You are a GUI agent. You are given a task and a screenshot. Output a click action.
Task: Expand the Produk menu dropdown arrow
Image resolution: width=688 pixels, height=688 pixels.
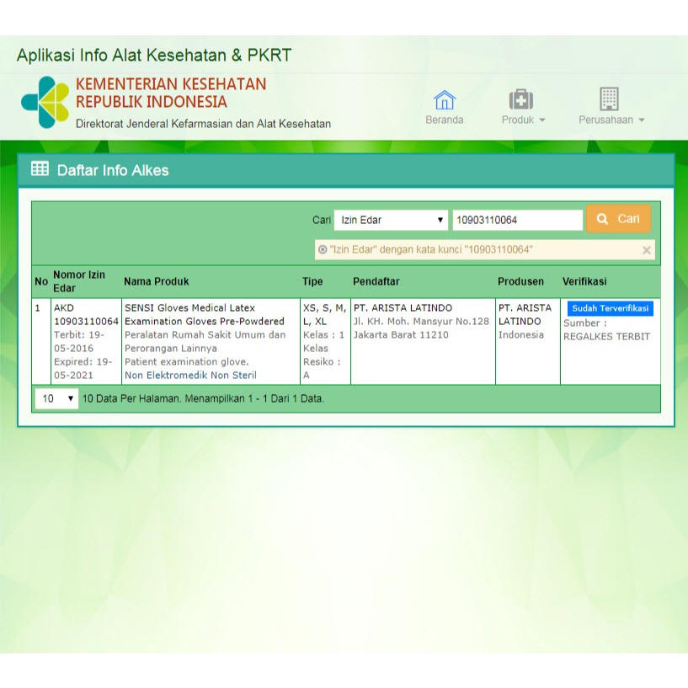pos(542,120)
